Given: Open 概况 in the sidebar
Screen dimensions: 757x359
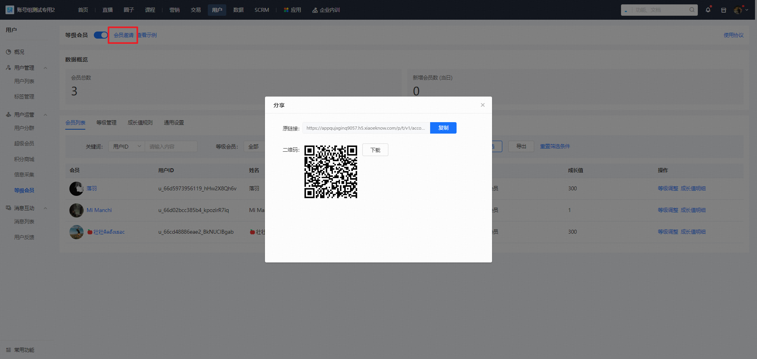Looking at the screenshot, I should tap(19, 52).
